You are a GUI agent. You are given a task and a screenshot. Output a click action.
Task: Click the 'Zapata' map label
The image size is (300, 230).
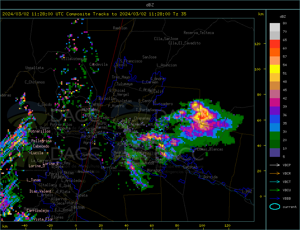click(82, 195)
